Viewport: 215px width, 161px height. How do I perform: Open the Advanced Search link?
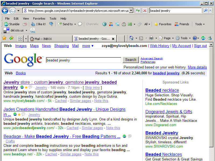(152, 58)
